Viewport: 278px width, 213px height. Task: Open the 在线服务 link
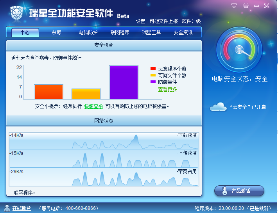(x=22, y=208)
